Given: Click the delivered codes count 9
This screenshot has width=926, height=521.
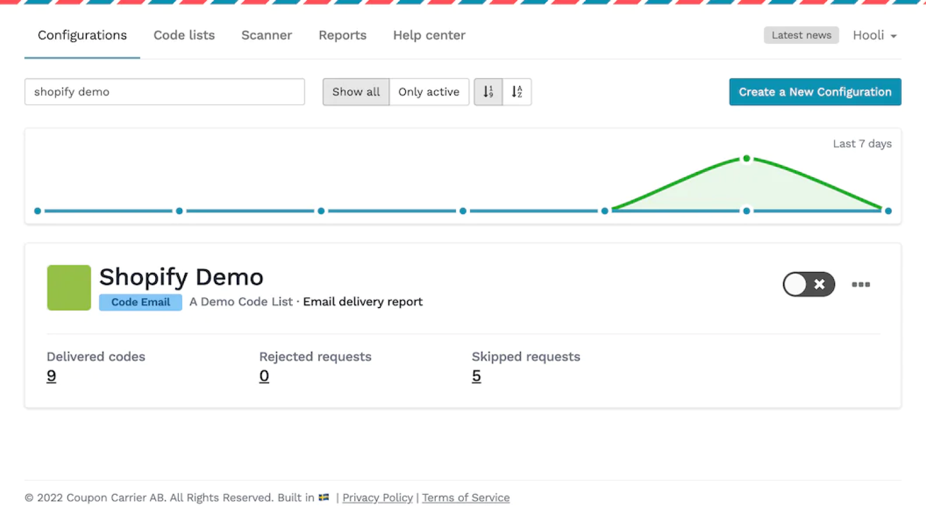Looking at the screenshot, I should click(x=52, y=376).
